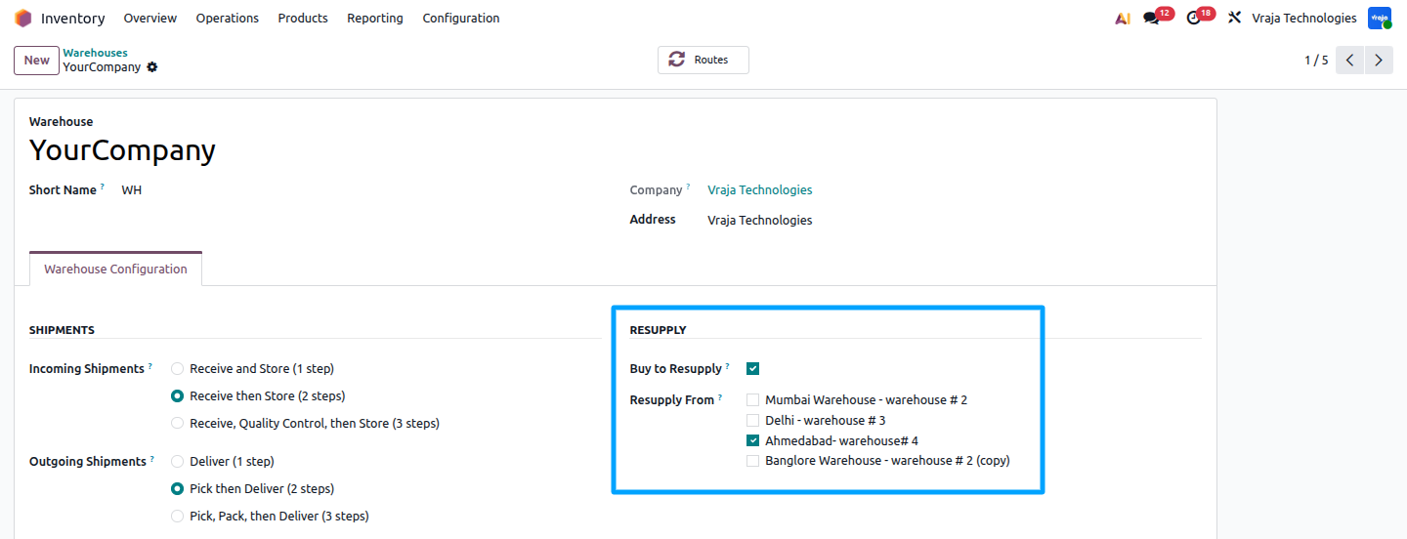Open the Reporting menu
1407x539 pixels.
375,19
